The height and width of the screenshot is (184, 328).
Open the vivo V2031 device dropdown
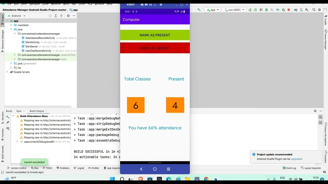[234, 10]
